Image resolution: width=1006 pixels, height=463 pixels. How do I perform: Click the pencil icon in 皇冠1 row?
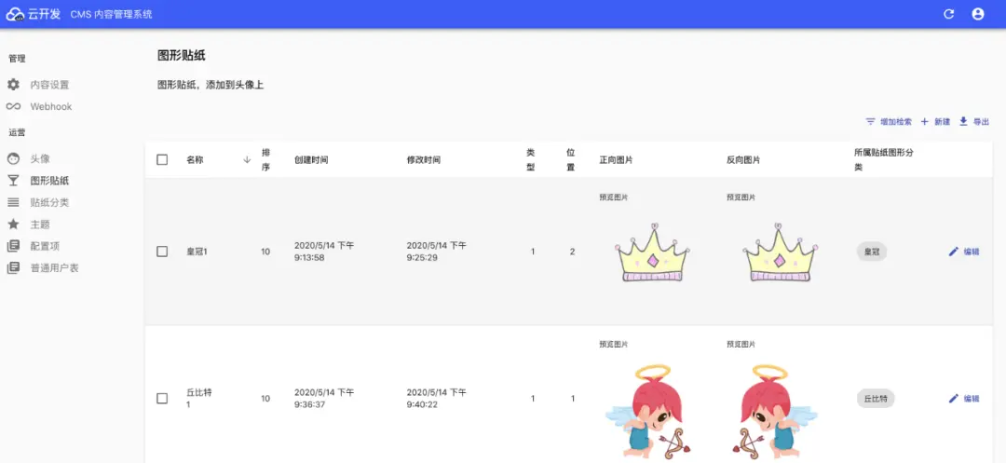click(954, 252)
